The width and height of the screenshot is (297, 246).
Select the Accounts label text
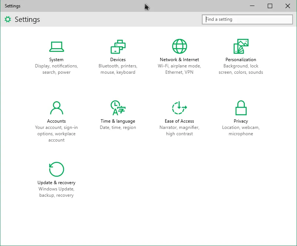tap(56, 121)
